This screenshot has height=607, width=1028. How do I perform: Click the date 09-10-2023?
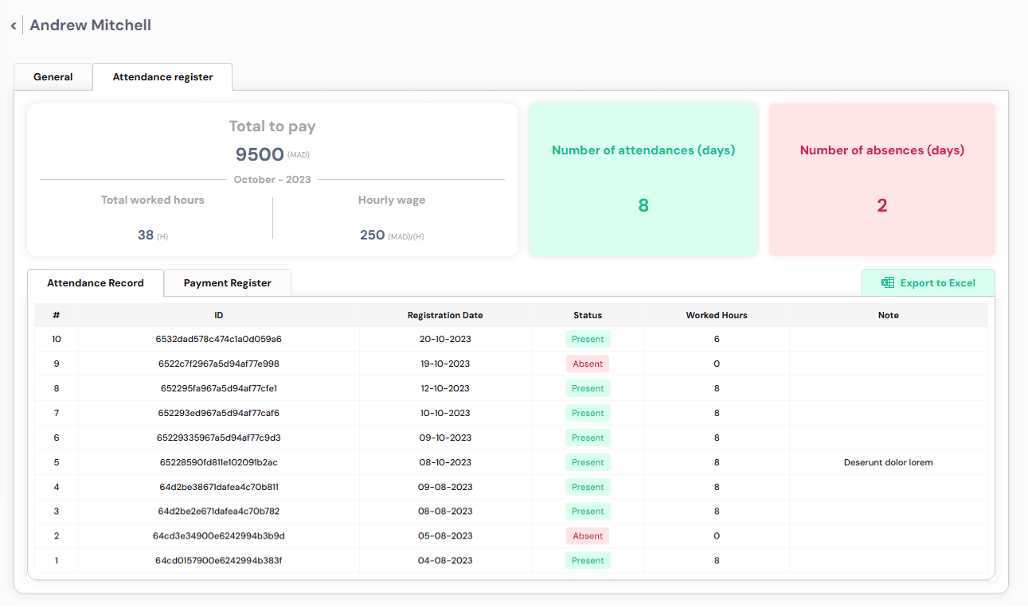445,438
